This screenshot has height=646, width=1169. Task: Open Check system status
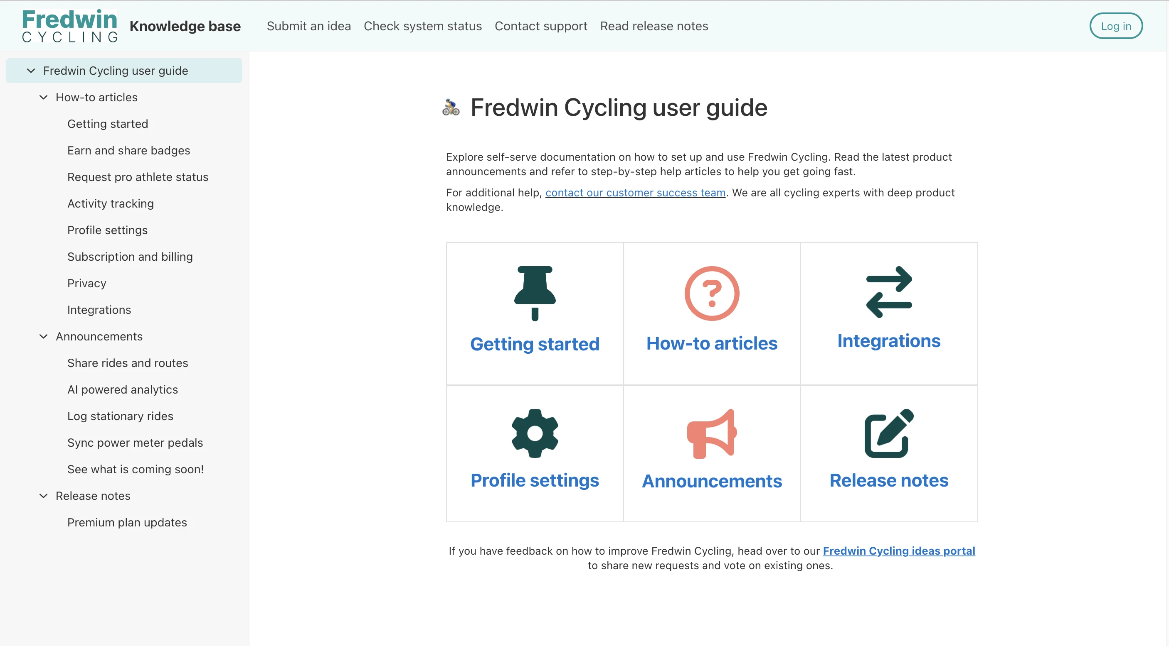pos(422,26)
